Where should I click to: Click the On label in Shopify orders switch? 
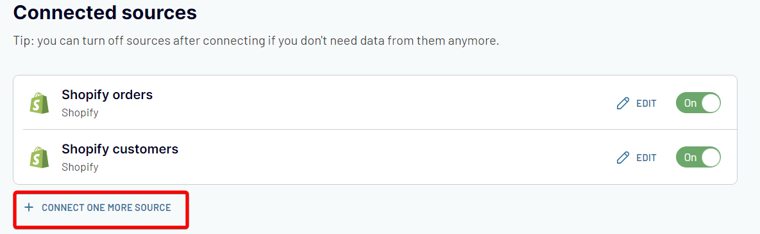[690, 104]
